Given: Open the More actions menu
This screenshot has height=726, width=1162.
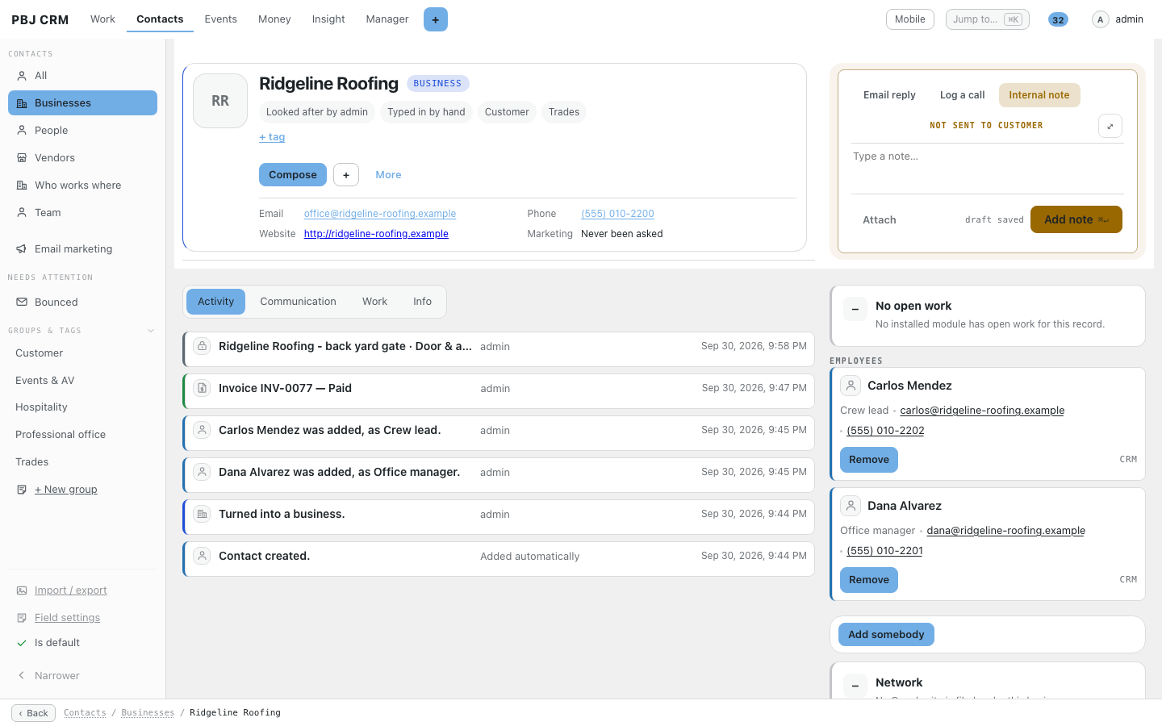Looking at the screenshot, I should (x=388, y=175).
